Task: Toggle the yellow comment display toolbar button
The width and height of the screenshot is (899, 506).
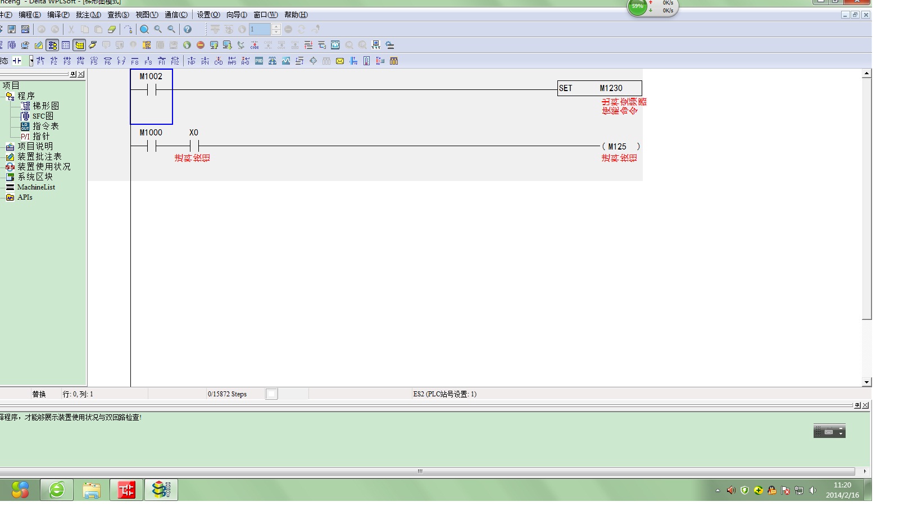Action: pyautogui.click(x=79, y=45)
